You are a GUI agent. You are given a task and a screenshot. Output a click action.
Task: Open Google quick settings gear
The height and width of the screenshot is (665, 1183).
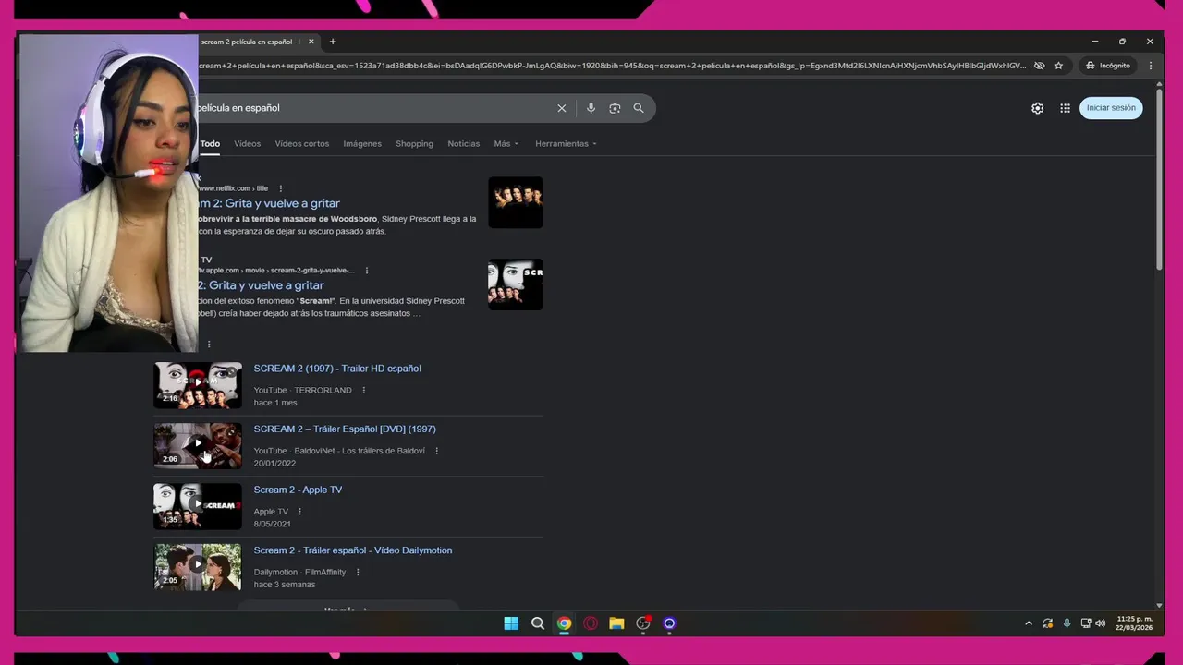click(1038, 108)
